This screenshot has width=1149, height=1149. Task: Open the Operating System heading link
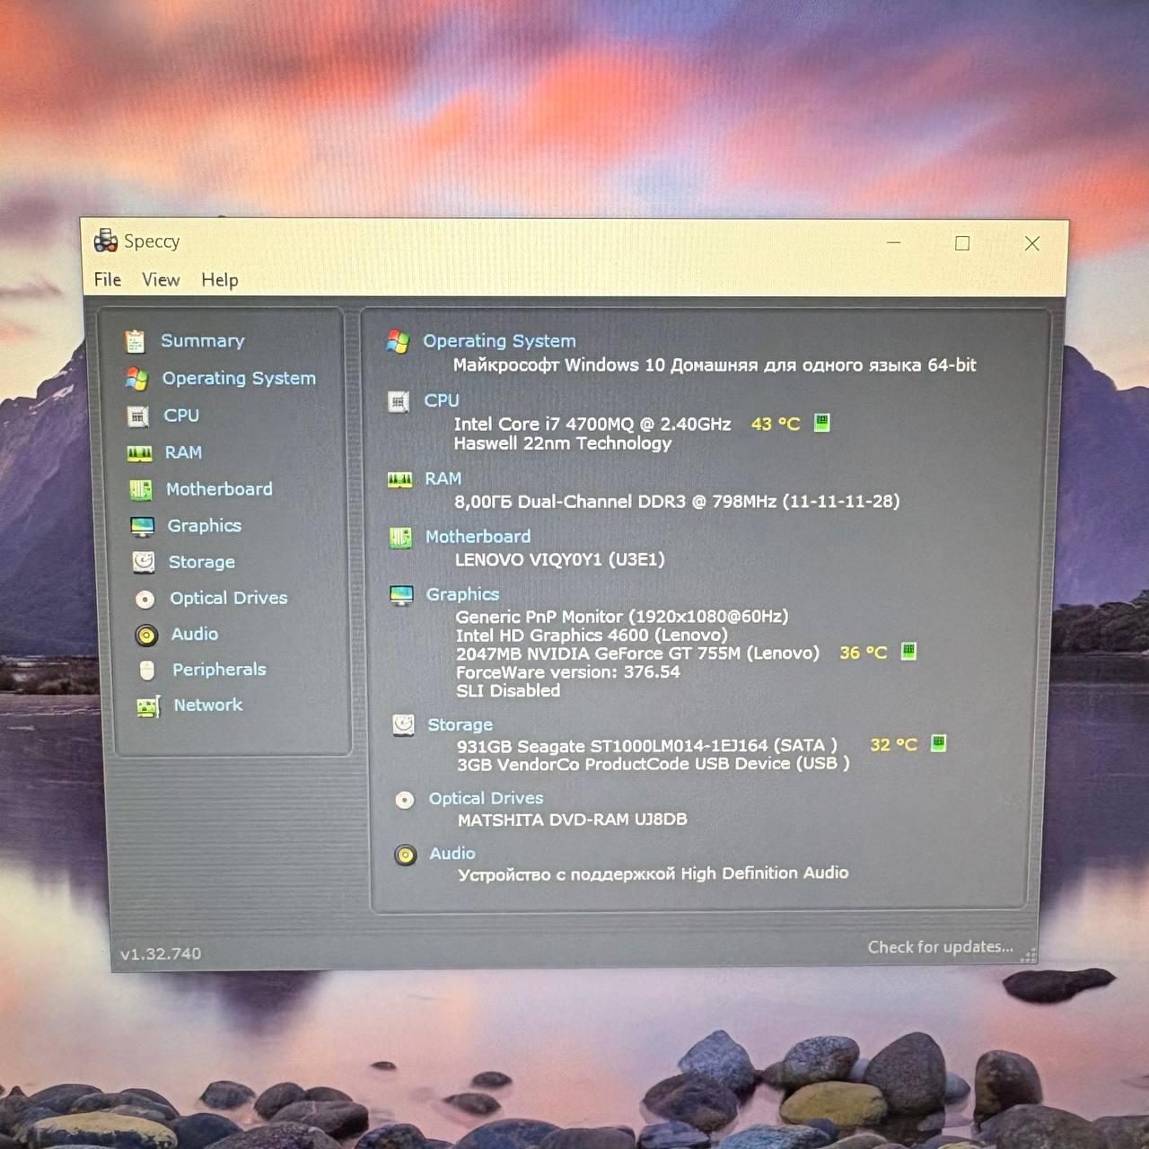(499, 341)
